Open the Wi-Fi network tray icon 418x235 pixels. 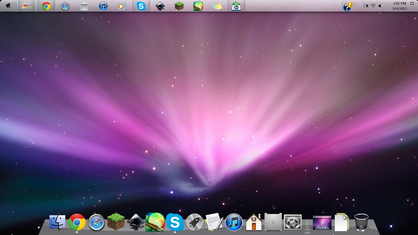[x=373, y=6]
